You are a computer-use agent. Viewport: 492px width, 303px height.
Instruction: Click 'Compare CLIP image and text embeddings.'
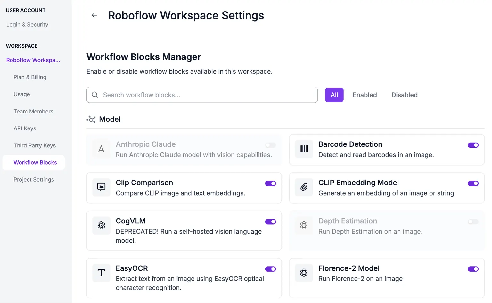tap(181, 193)
